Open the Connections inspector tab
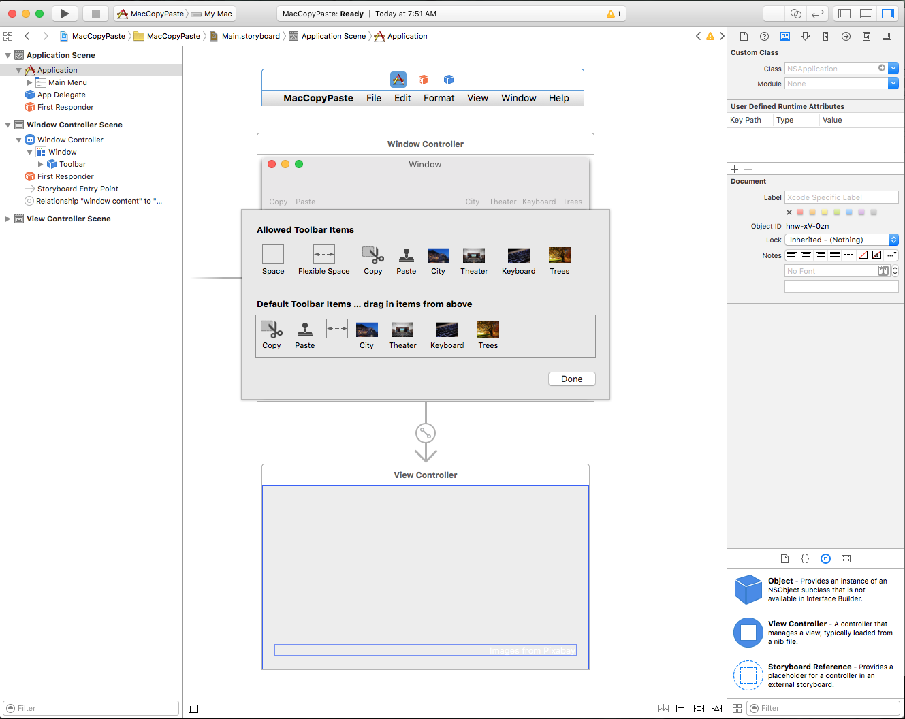This screenshot has width=905, height=719. pyautogui.click(x=846, y=36)
